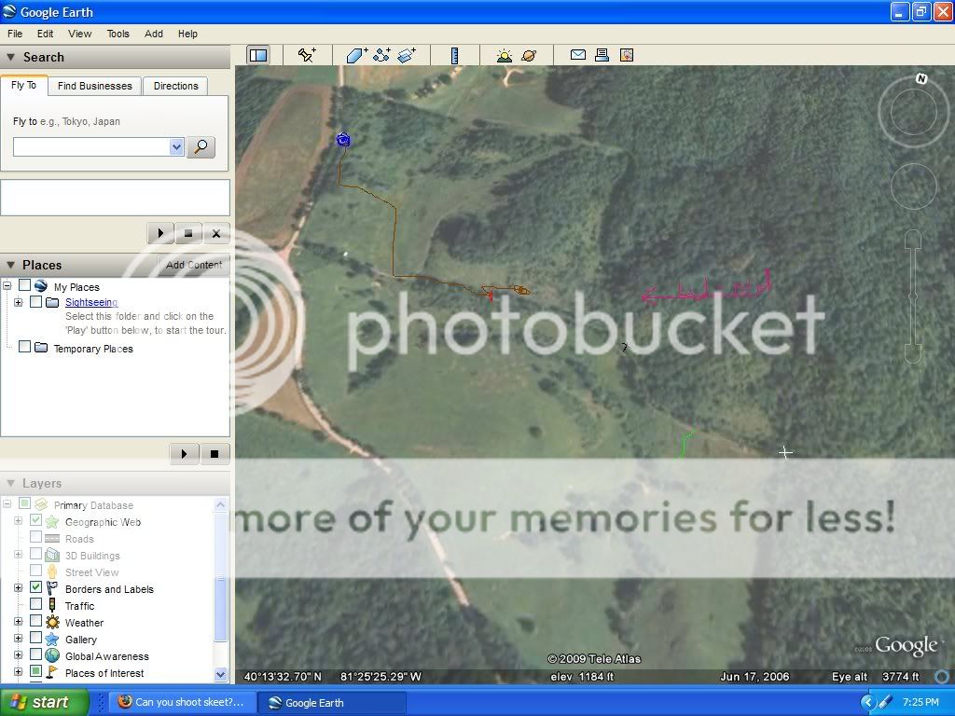Switch to the Directions tab
This screenshot has height=716, width=955.
tap(176, 86)
